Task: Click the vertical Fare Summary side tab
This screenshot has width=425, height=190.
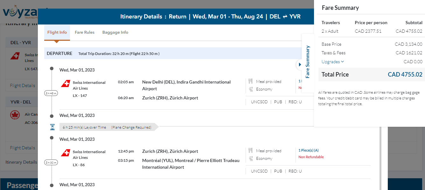Action: click(308, 62)
